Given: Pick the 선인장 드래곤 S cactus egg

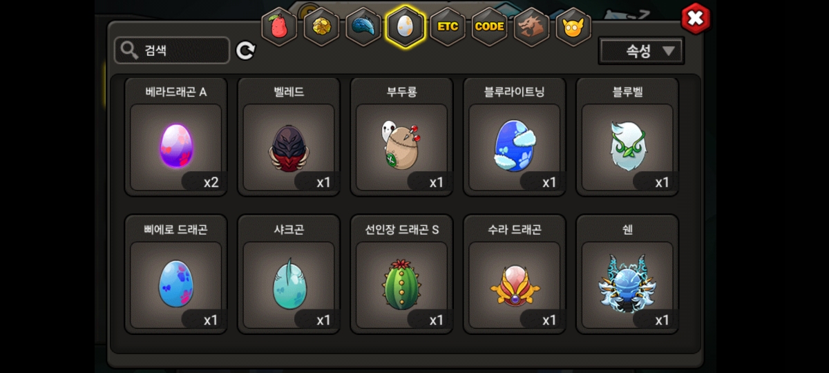Looking at the screenshot, I should click(401, 275).
